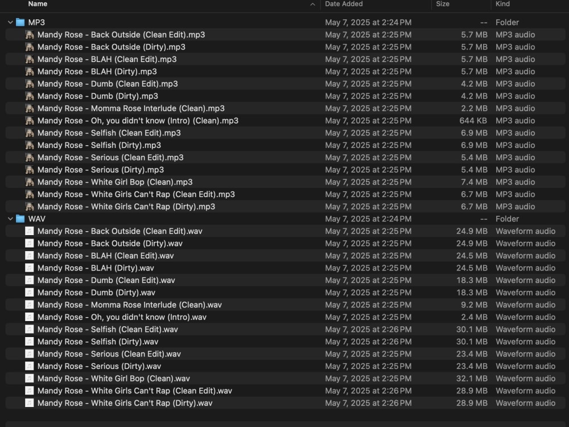Sort by the Size column header
569x427 pixels.
tap(443, 4)
